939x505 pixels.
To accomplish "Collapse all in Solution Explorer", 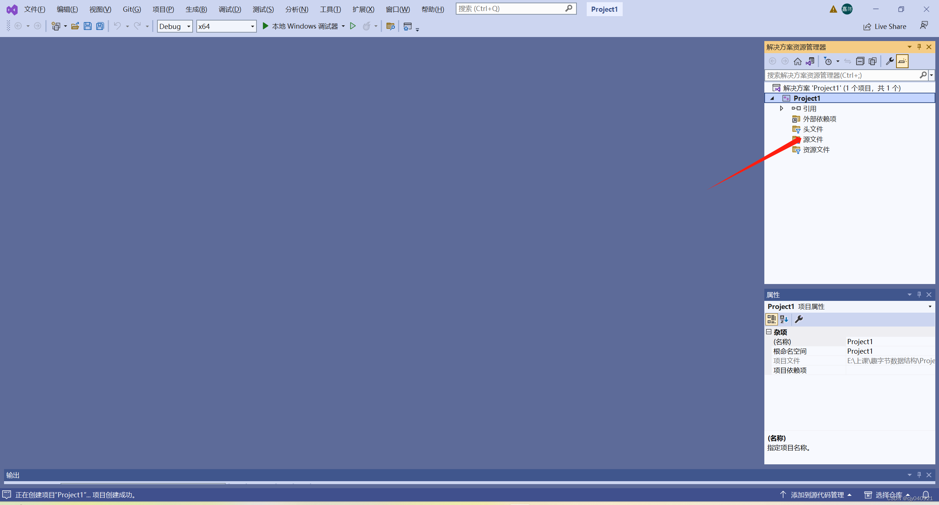I will [860, 61].
